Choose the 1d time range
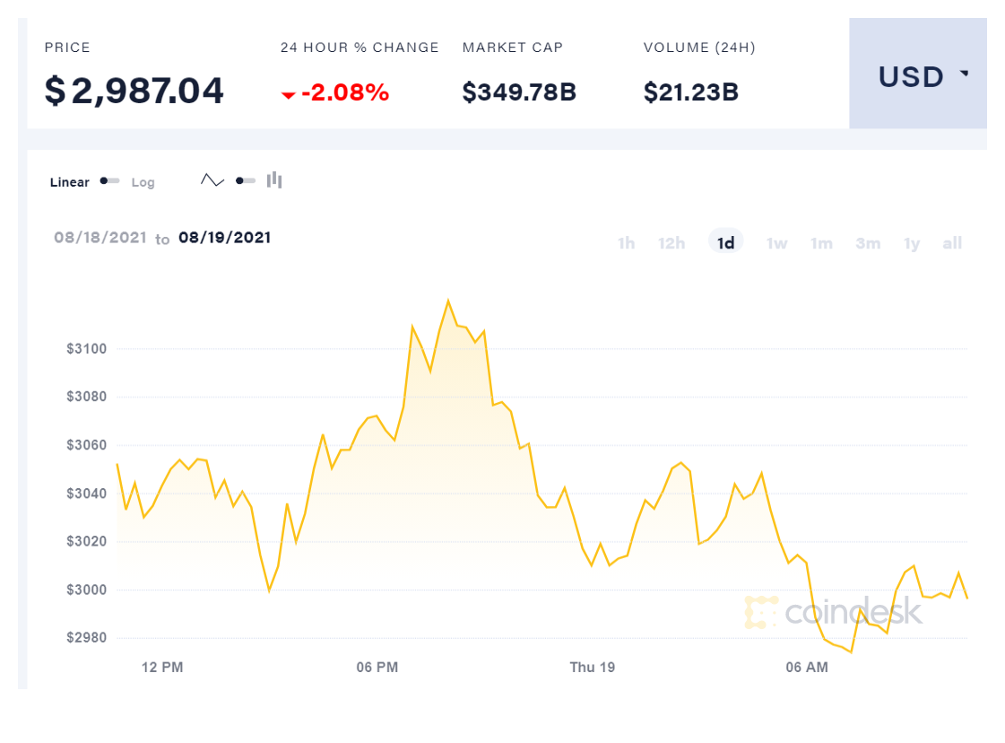The height and width of the screenshot is (743, 1005). (725, 243)
